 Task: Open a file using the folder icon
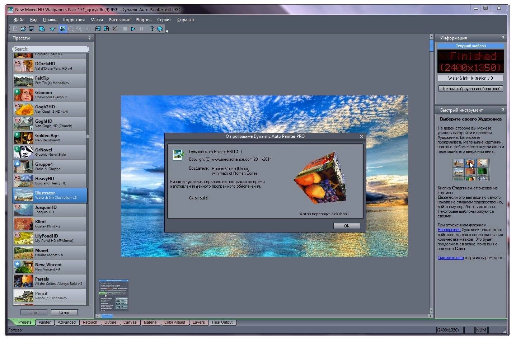click(x=23, y=29)
